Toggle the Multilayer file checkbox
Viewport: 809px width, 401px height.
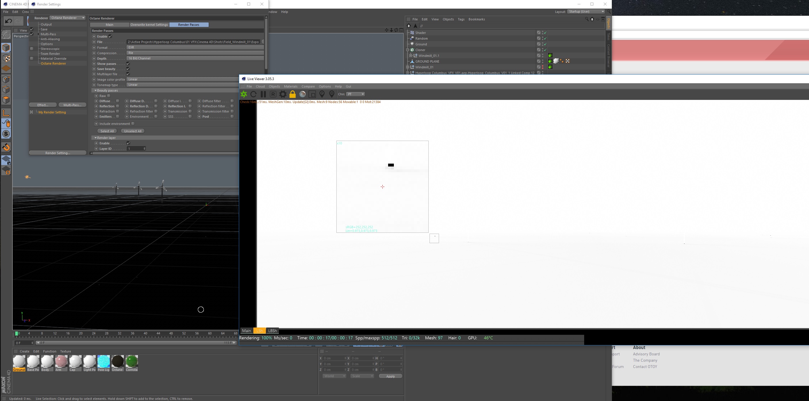128,74
